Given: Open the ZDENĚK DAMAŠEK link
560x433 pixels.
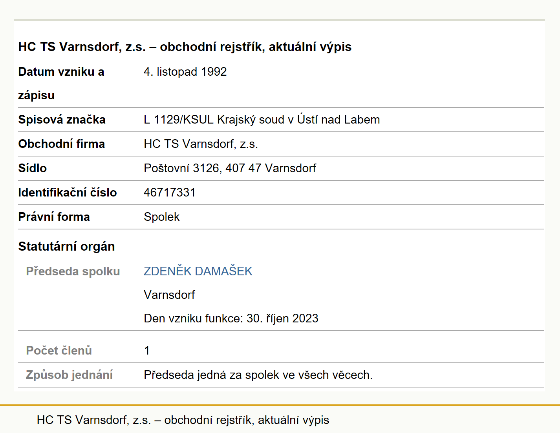Looking at the screenshot, I should click(x=198, y=271).
